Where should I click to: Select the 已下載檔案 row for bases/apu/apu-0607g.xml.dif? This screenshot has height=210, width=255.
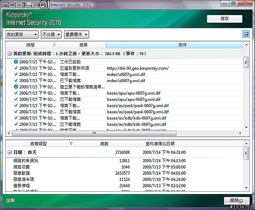click(125, 99)
